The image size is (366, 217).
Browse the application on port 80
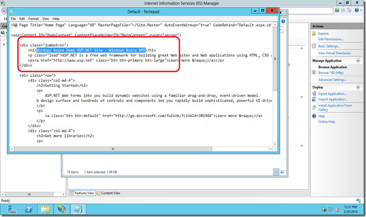331,73
